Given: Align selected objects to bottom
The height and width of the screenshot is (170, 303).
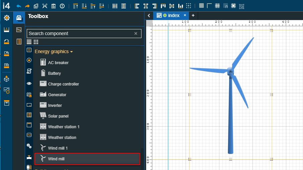Looking at the screenshot, I should (181, 6).
